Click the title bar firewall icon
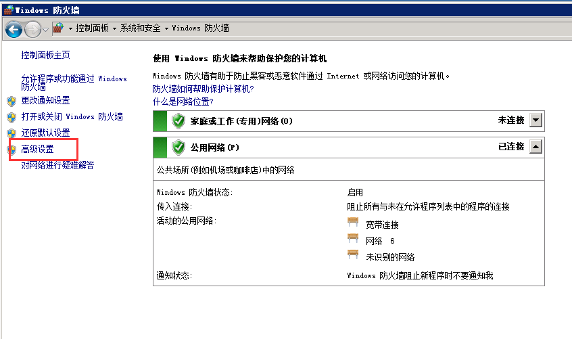The image size is (572, 339). tap(9, 10)
